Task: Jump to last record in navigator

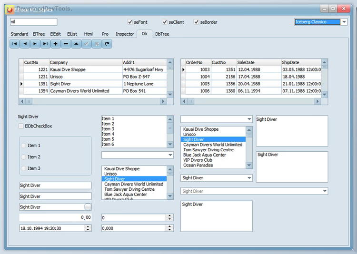Action: click(45, 44)
